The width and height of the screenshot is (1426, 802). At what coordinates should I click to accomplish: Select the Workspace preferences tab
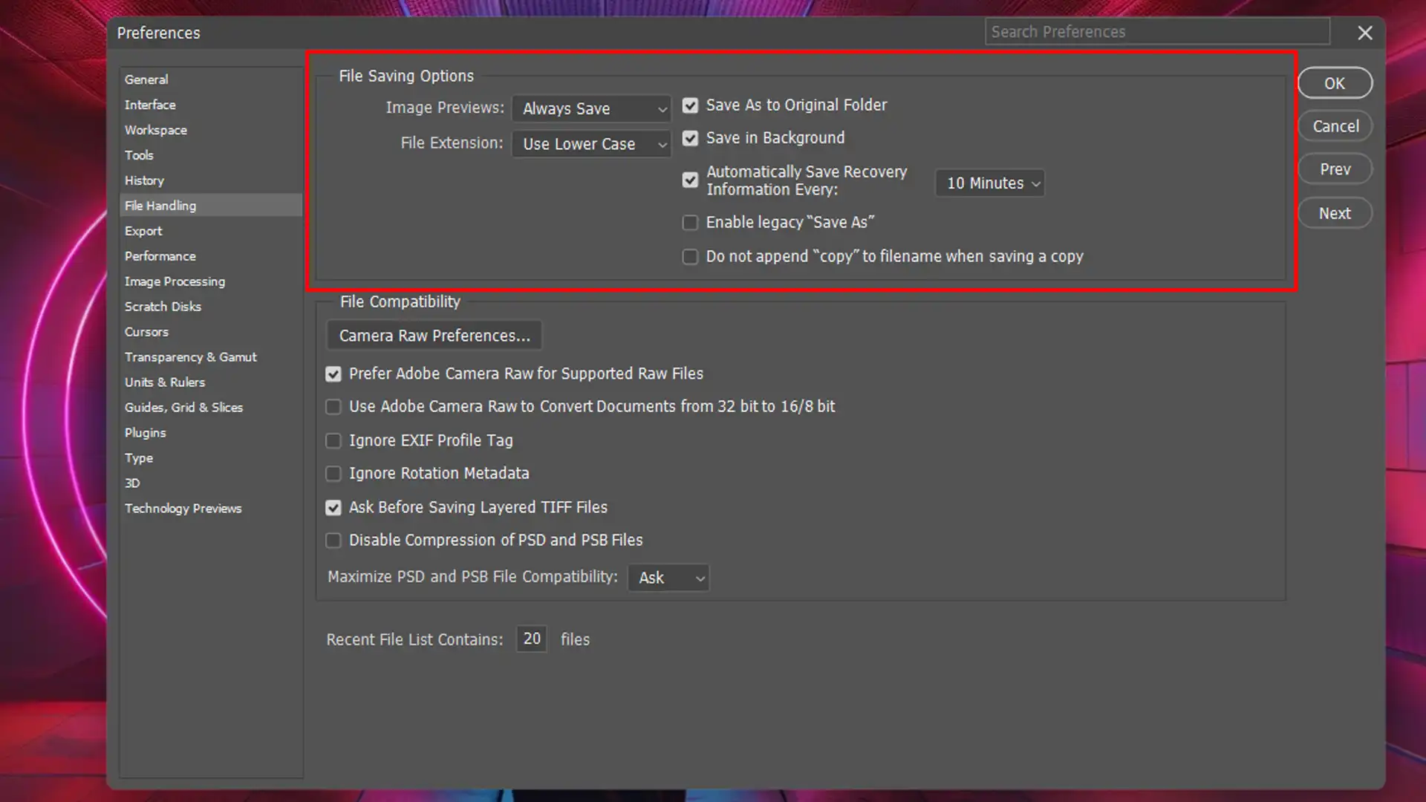coord(156,129)
